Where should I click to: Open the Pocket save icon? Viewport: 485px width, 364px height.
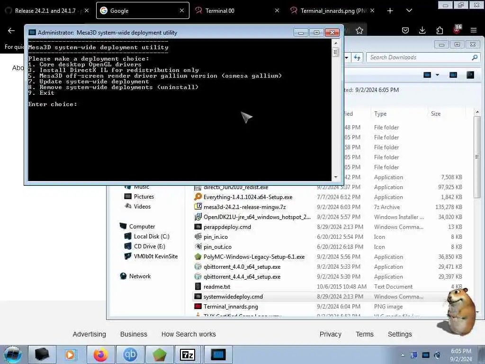tap(405, 30)
